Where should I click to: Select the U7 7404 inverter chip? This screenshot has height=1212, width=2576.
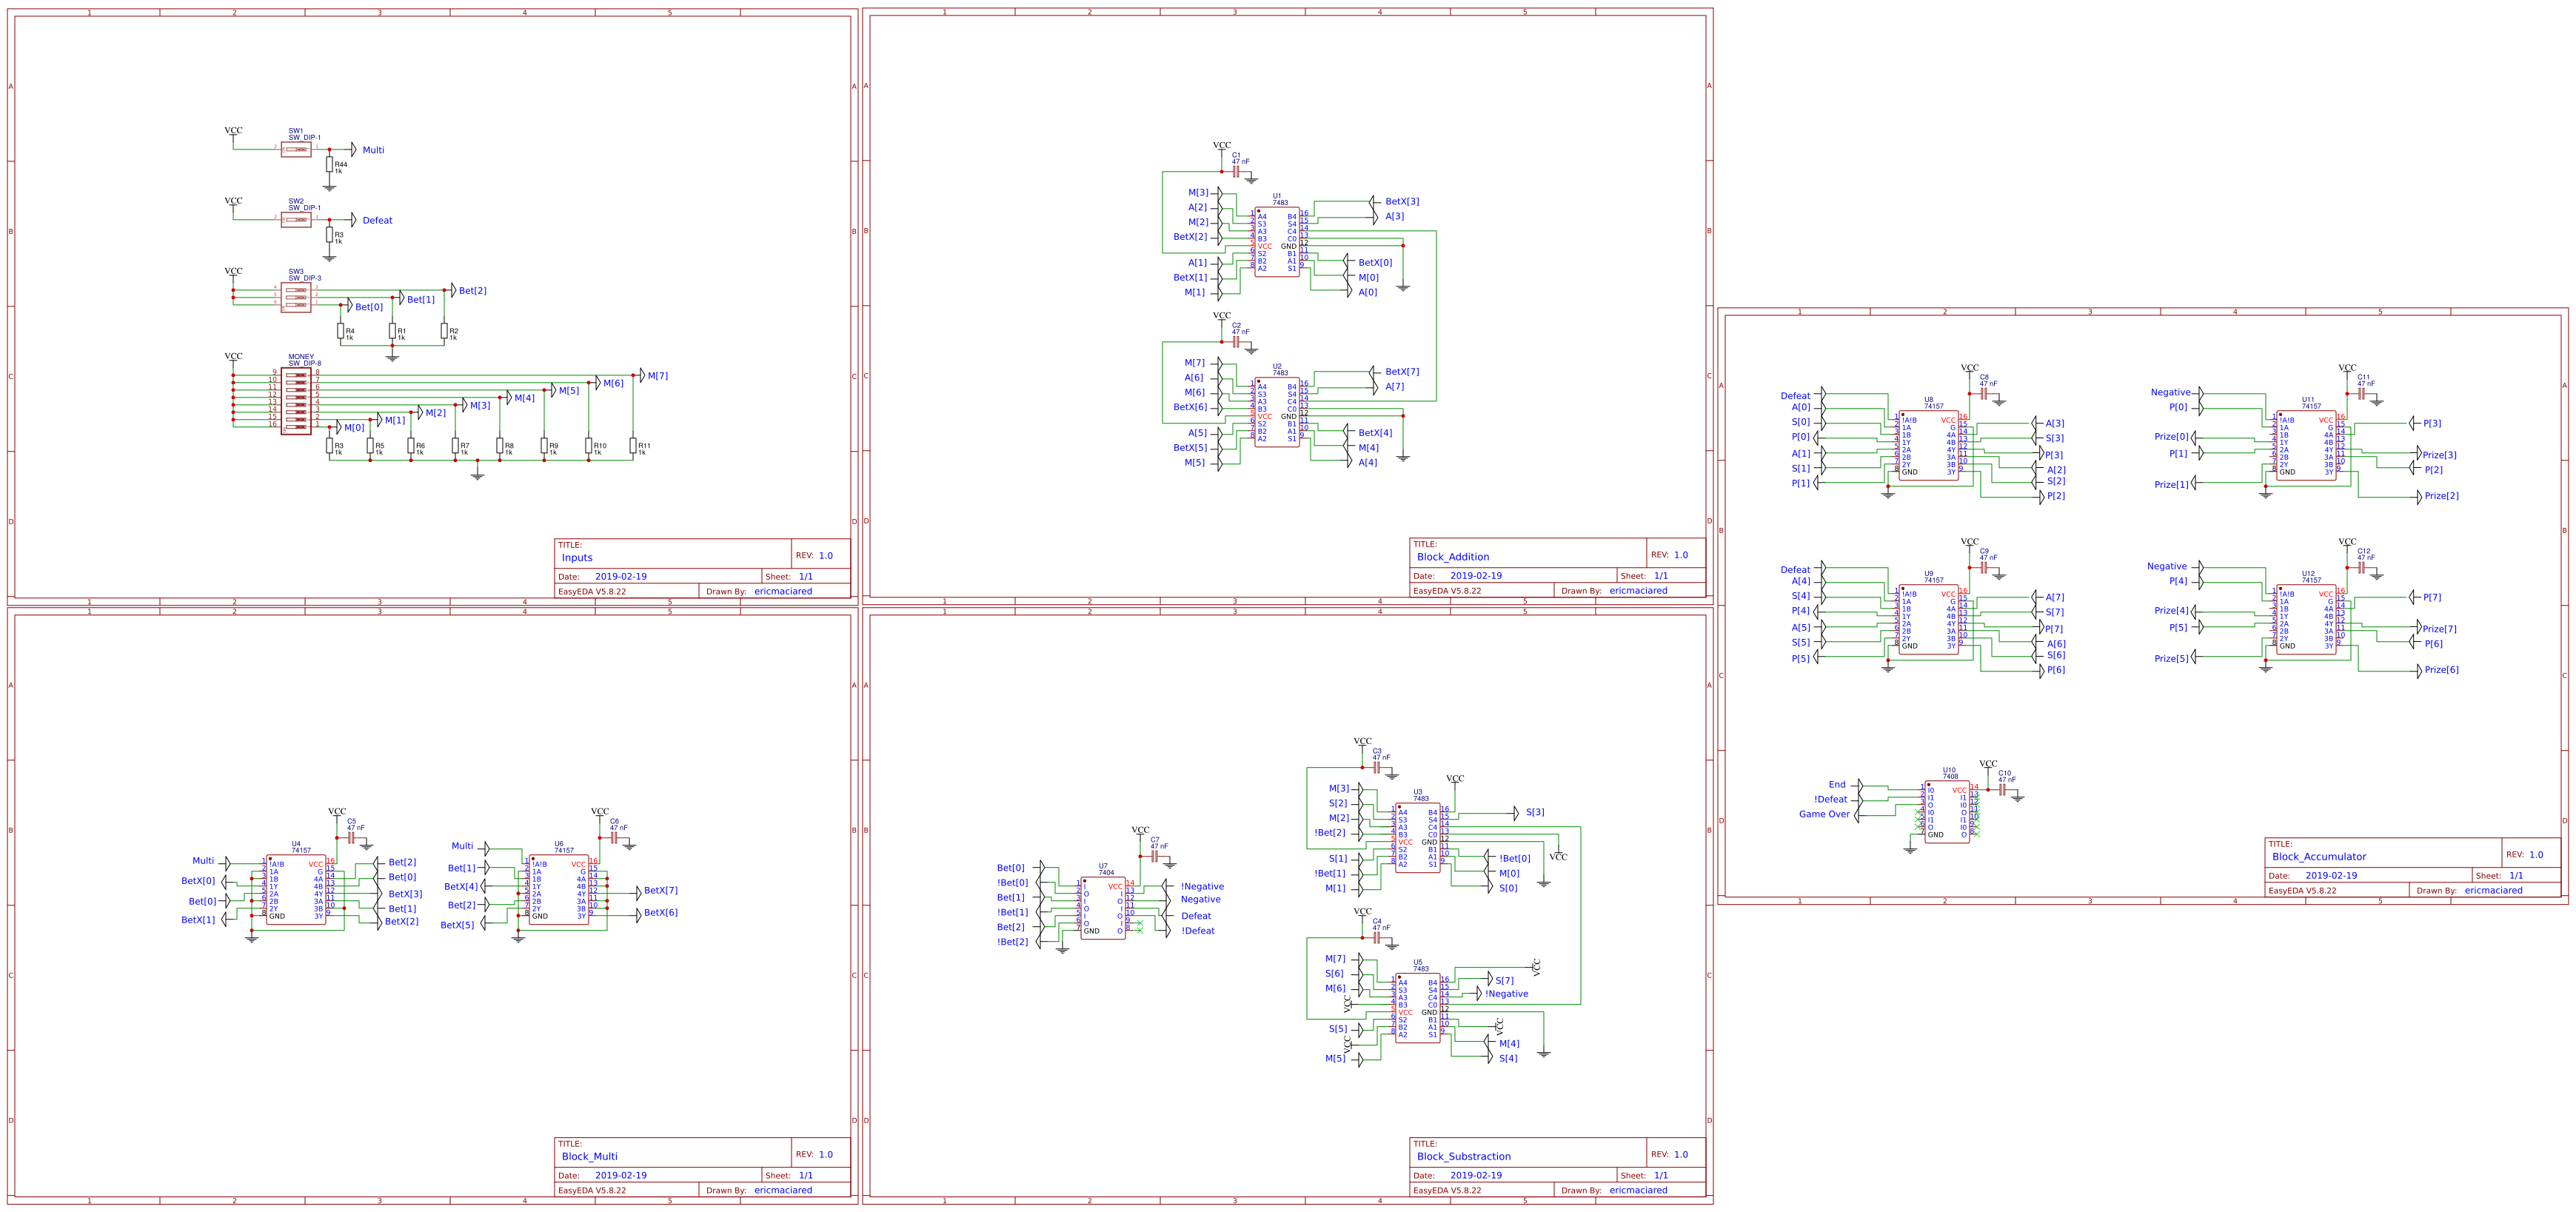[1103, 908]
